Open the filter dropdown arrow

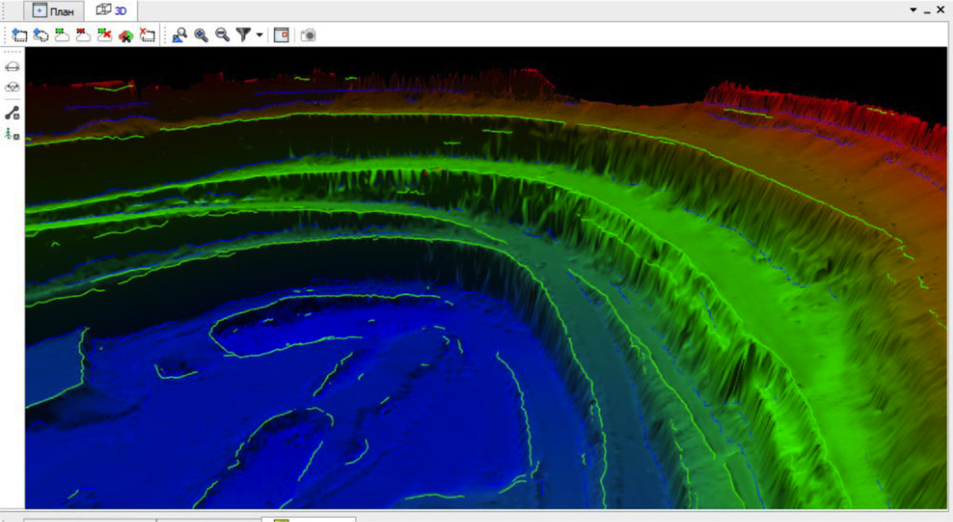coord(260,36)
